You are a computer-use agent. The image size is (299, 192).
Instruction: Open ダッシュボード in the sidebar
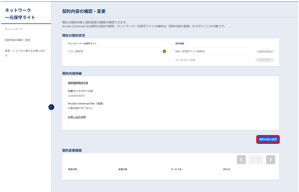[14, 29]
